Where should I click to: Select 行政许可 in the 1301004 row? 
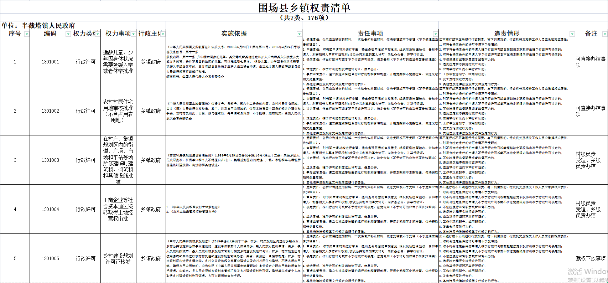point(86,209)
